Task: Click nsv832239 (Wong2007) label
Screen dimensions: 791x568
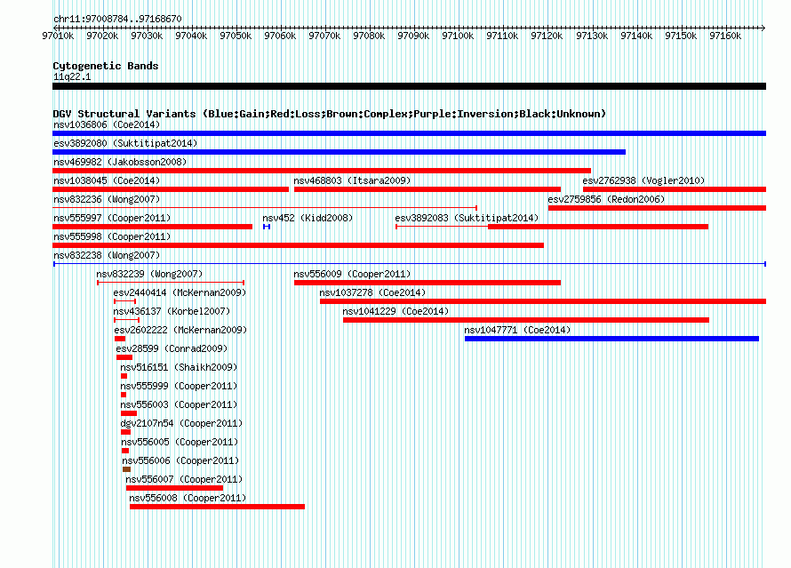Action: [149, 274]
